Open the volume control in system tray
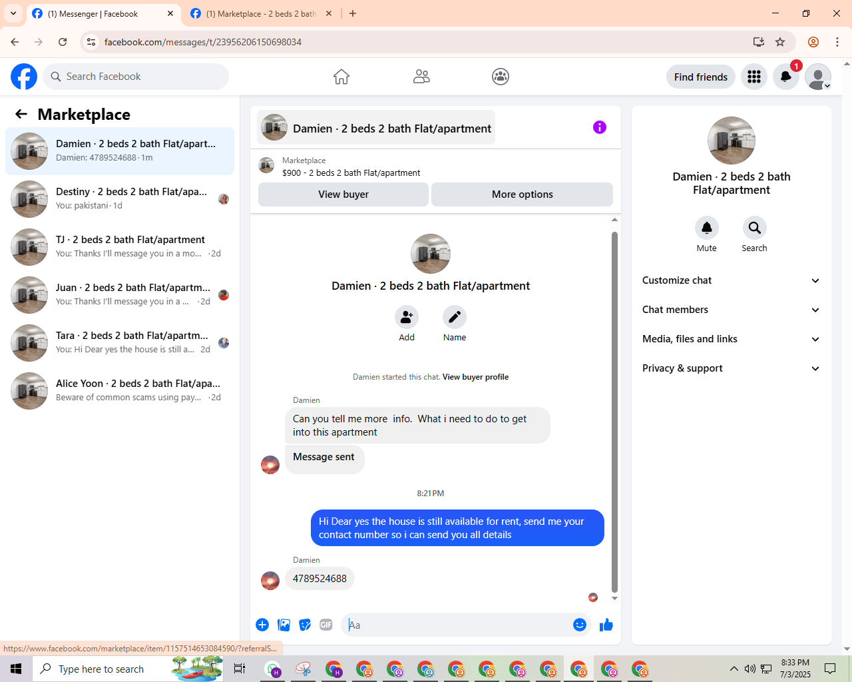The height and width of the screenshot is (682, 852). 750,669
